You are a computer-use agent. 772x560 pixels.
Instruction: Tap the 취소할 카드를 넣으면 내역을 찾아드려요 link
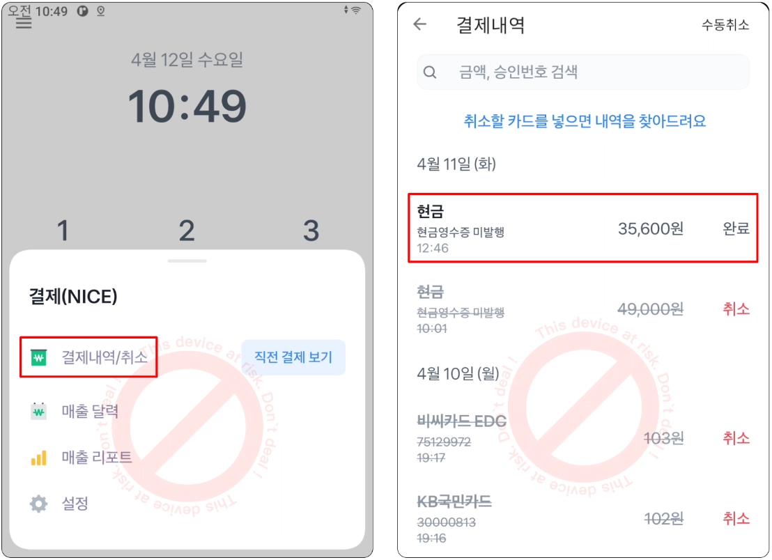(585, 121)
